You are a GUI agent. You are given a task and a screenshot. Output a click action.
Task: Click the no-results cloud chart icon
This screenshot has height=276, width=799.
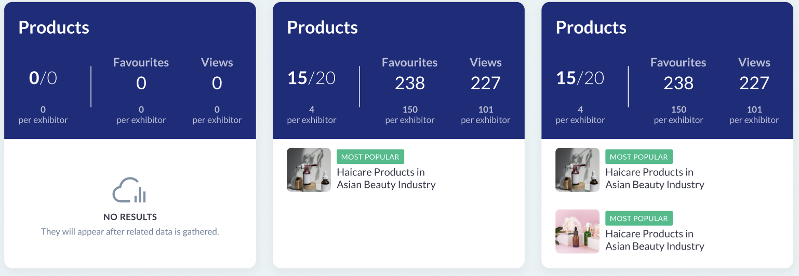(129, 190)
